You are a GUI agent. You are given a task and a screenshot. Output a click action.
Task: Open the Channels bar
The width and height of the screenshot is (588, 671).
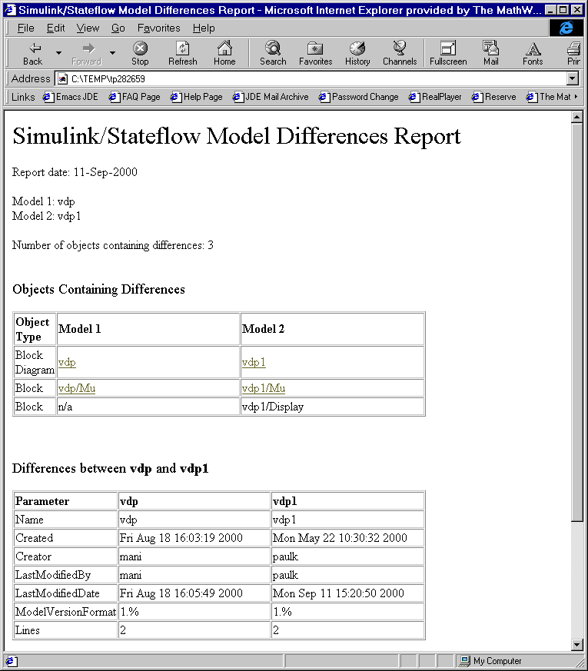[400, 54]
